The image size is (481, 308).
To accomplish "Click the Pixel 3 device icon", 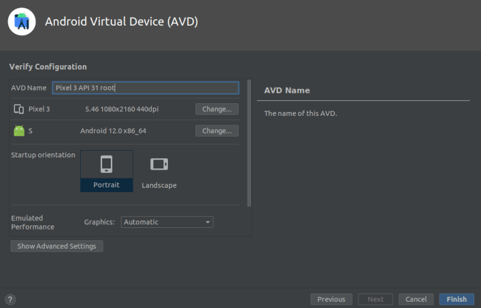I will click(19, 109).
